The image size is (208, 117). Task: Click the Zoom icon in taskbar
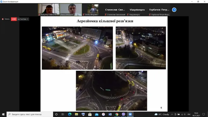pos(130,114)
